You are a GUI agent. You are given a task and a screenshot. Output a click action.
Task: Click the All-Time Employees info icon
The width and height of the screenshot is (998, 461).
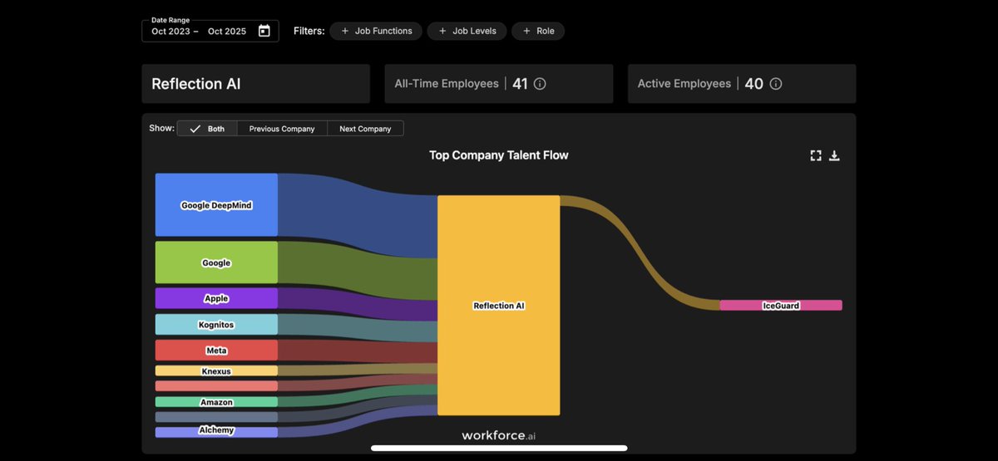pyautogui.click(x=540, y=84)
